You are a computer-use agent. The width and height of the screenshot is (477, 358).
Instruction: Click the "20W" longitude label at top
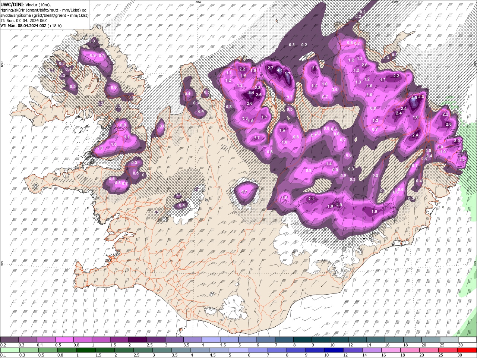(x=198, y=2)
